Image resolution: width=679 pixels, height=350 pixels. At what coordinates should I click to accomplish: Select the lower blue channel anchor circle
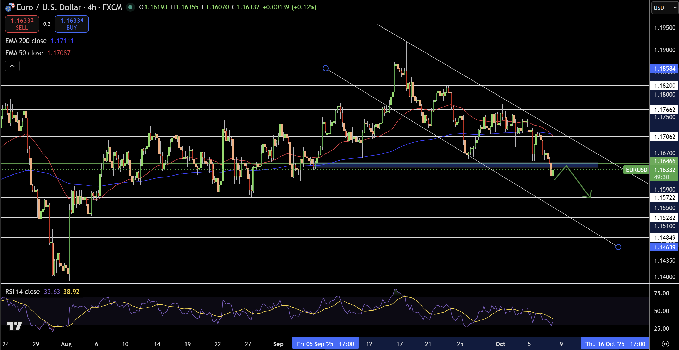pos(618,247)
